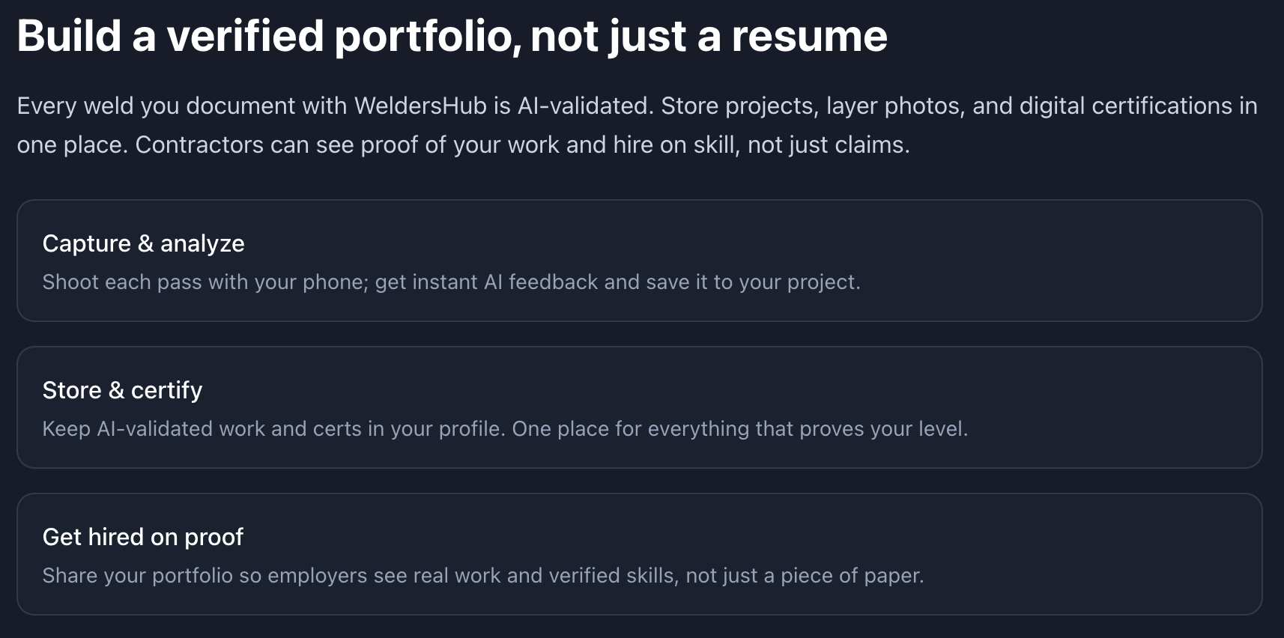Click the word 'WeldersHub' in the intro paragraph
This screenshot has width=1284, height=638.
(420, 106)
